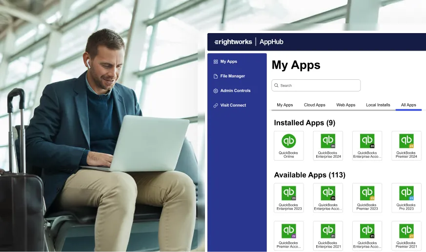Open installed QuickBooks Enterprise Acco... 2024 app
Image resolution: width=426 pixels, height=252 pixels.
367,146
